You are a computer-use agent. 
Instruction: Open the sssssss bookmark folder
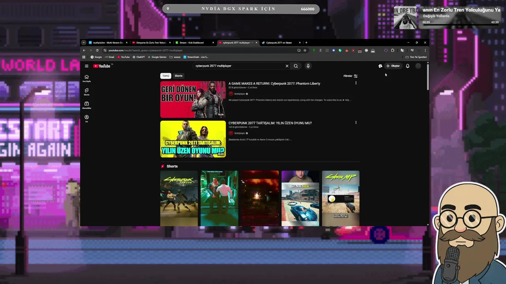coord(175,57)
